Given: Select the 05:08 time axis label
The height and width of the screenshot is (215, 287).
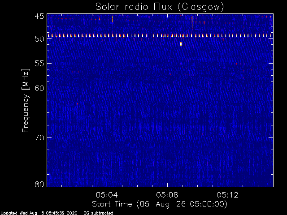Looking at the screenshot, I should tap(167, 195).
